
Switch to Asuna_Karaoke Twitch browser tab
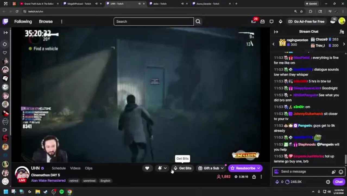[212, 4]
